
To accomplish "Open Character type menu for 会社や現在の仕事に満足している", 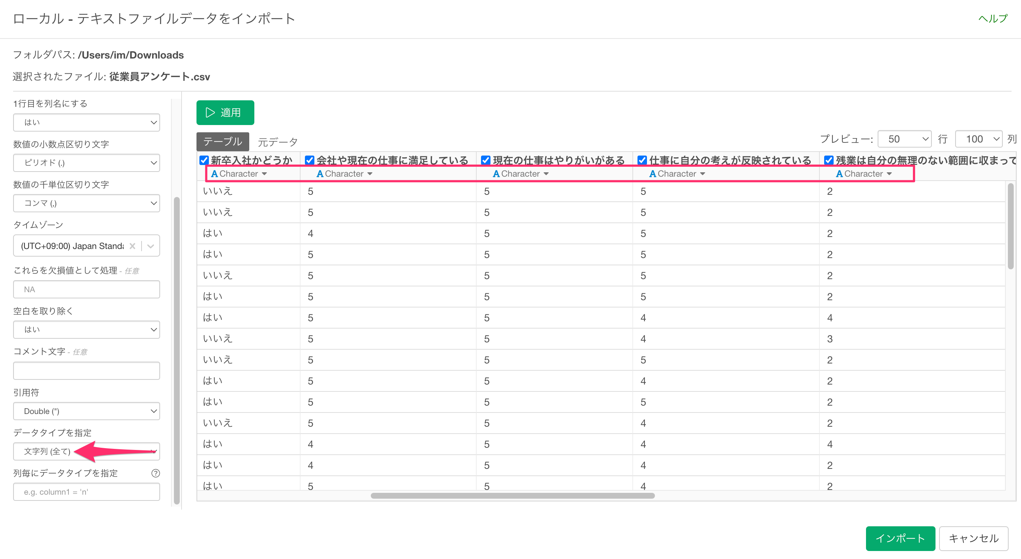I will (x=370, y=174).
